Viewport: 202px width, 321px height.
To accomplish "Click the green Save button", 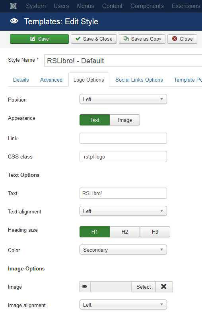I will pos(39,39).
